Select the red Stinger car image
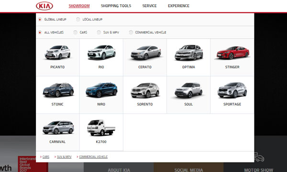This screenshot has height=172, width=287. coord(232,53)
